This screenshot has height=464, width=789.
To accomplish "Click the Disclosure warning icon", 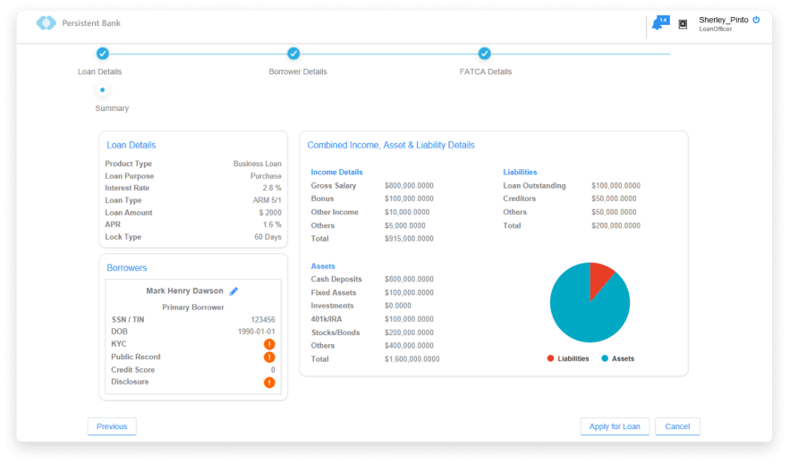I will tap(269, 383).
